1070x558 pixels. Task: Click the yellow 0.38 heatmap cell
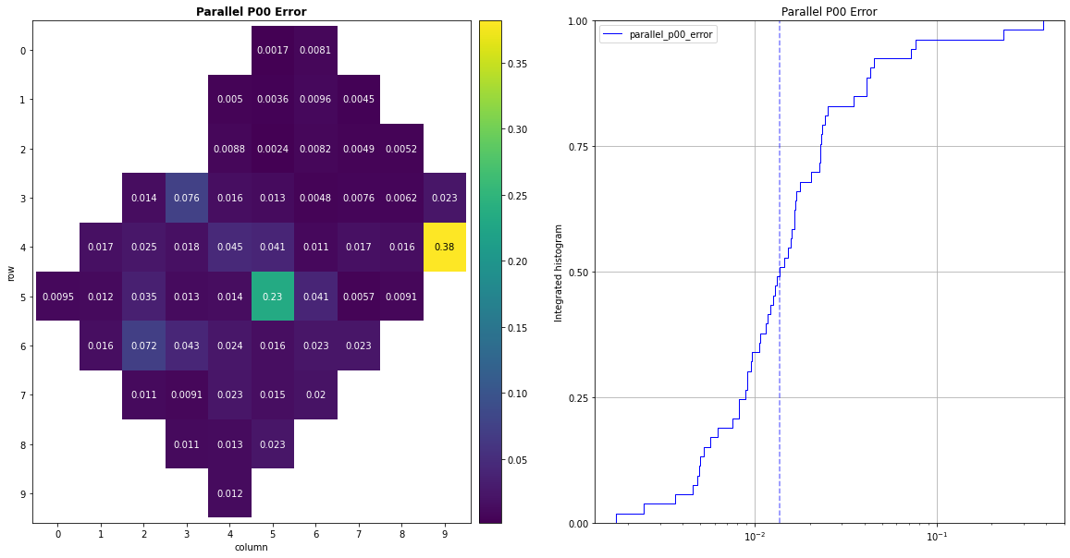coord(445,247)
